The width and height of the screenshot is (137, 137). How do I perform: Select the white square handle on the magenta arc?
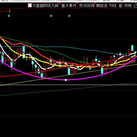click(x=66, y=80)
